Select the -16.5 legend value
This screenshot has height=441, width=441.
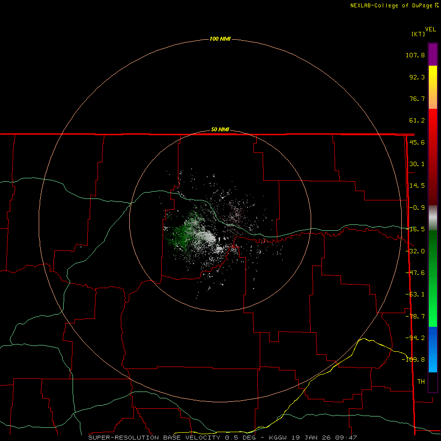tap(415, 229)
